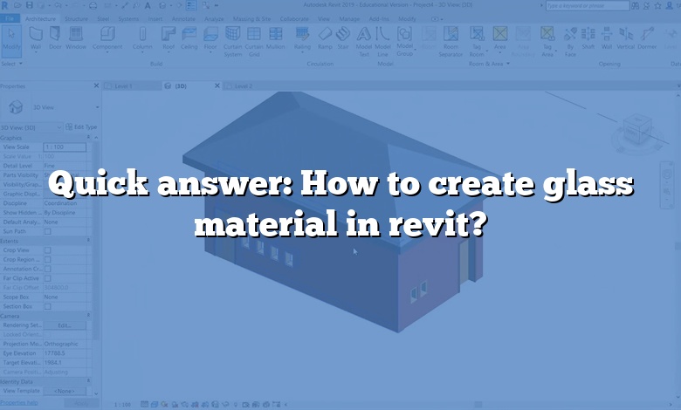The height and width of the screenshot is (410, 681).
Task: Select the Column tool
Action: point(141,38)
